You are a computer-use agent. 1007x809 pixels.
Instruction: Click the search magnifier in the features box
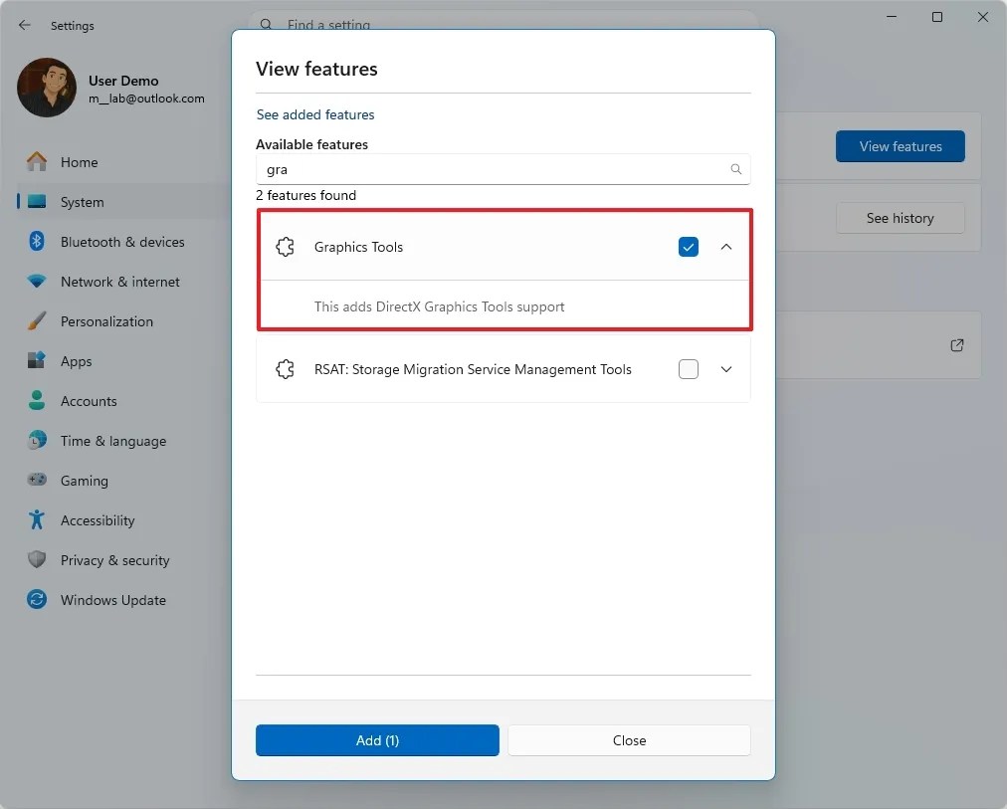[x=736, y=169]
